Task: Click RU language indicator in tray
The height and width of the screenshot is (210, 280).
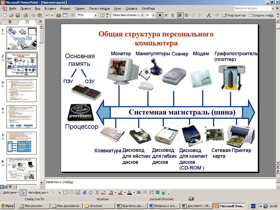Action: [x=253, y=206]
